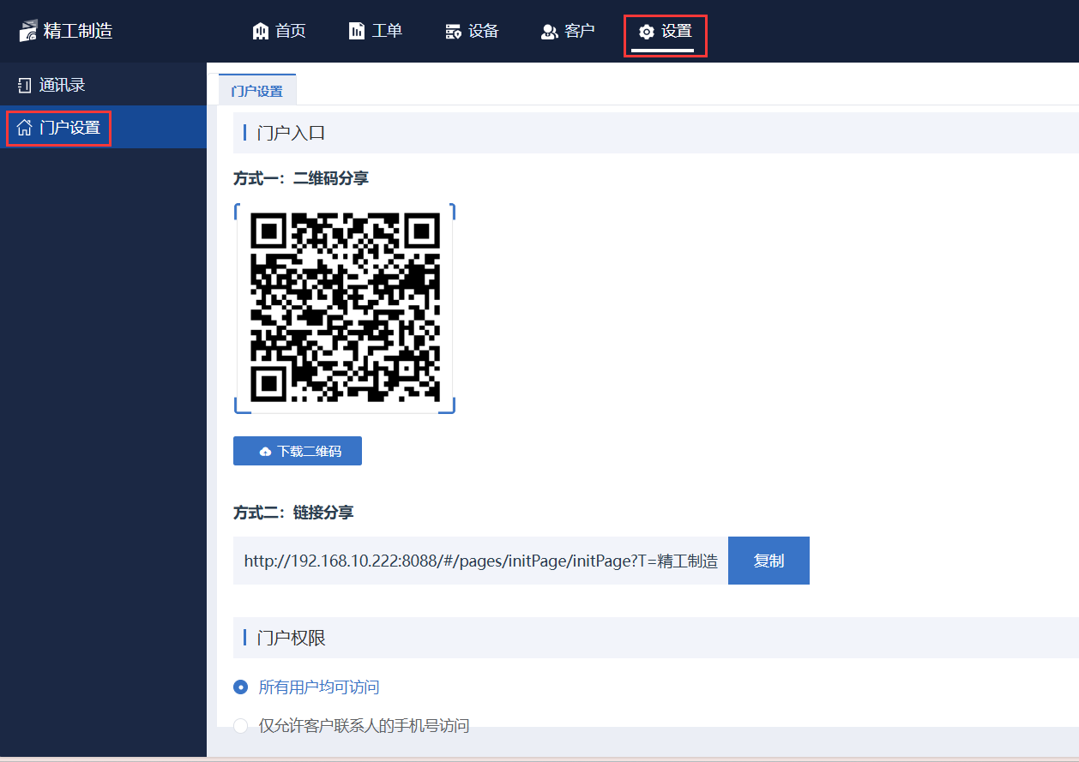
Task: Select 仅允许客户联系人的手机号访问 radio option
Action: [352, 726]
